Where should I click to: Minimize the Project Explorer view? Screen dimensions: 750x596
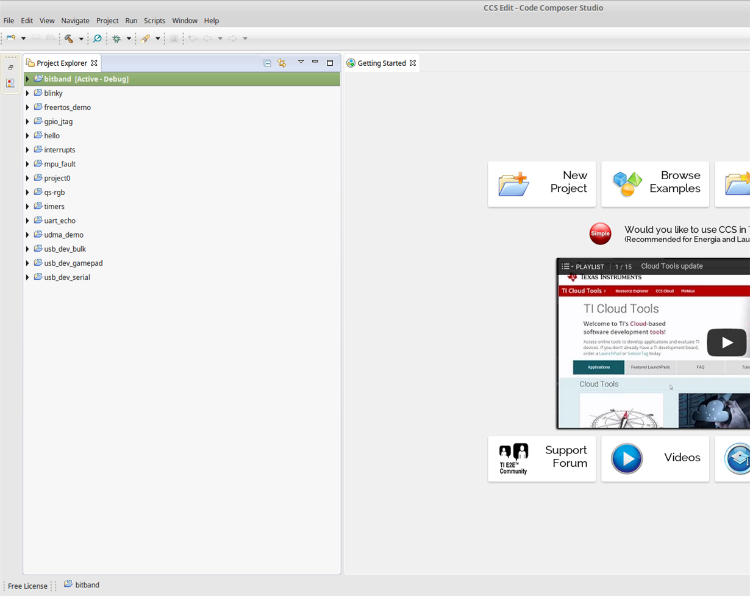(x=315, y=62)
